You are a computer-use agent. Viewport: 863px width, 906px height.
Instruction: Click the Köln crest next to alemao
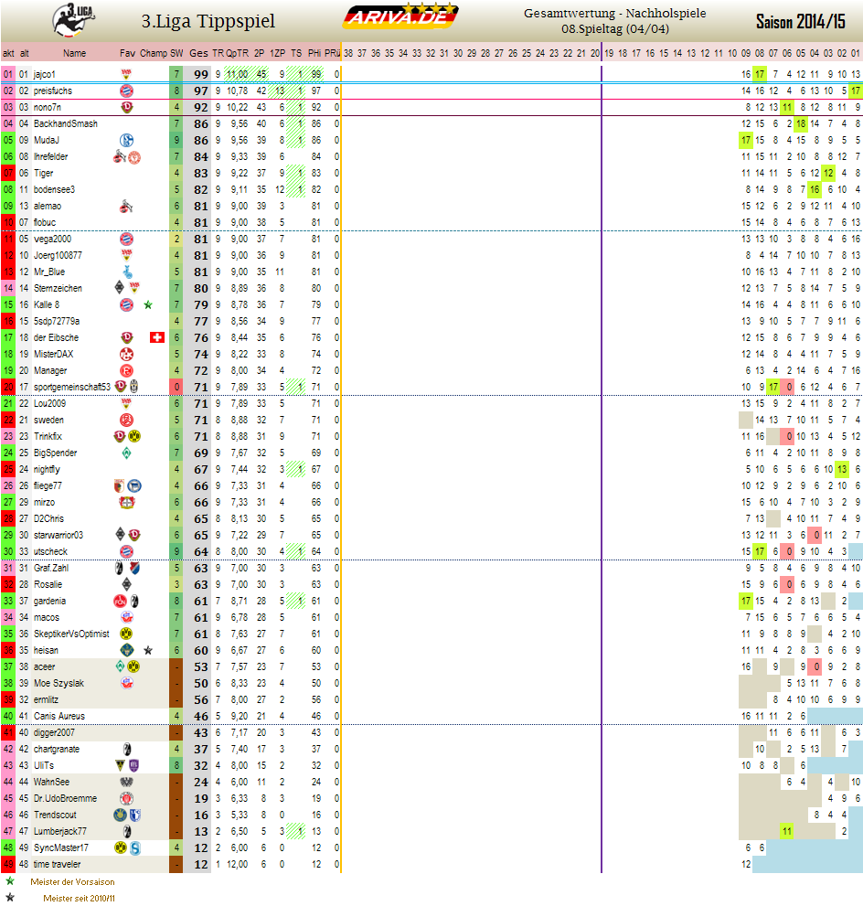click(x=127, y=206)
